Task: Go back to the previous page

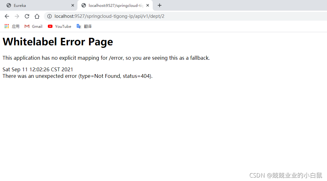Action: tap(7, 16)
